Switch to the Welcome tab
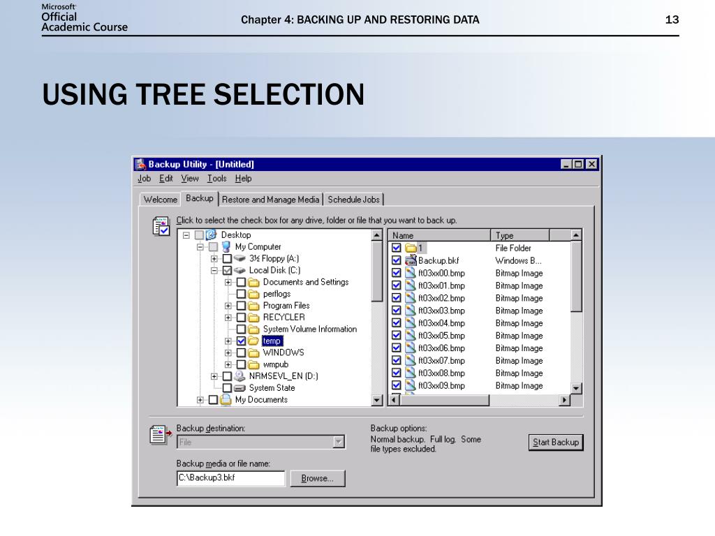This screenshot has height=536, width=715. click(161, 200)
